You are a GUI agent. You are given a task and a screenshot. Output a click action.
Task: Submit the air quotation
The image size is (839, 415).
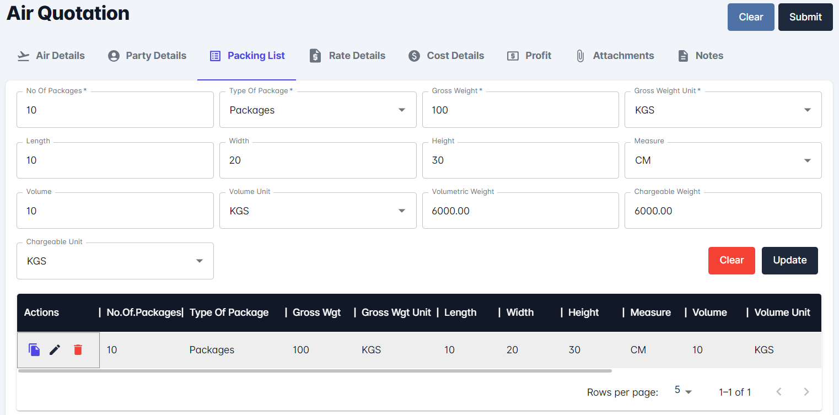(x=805, y=17)
